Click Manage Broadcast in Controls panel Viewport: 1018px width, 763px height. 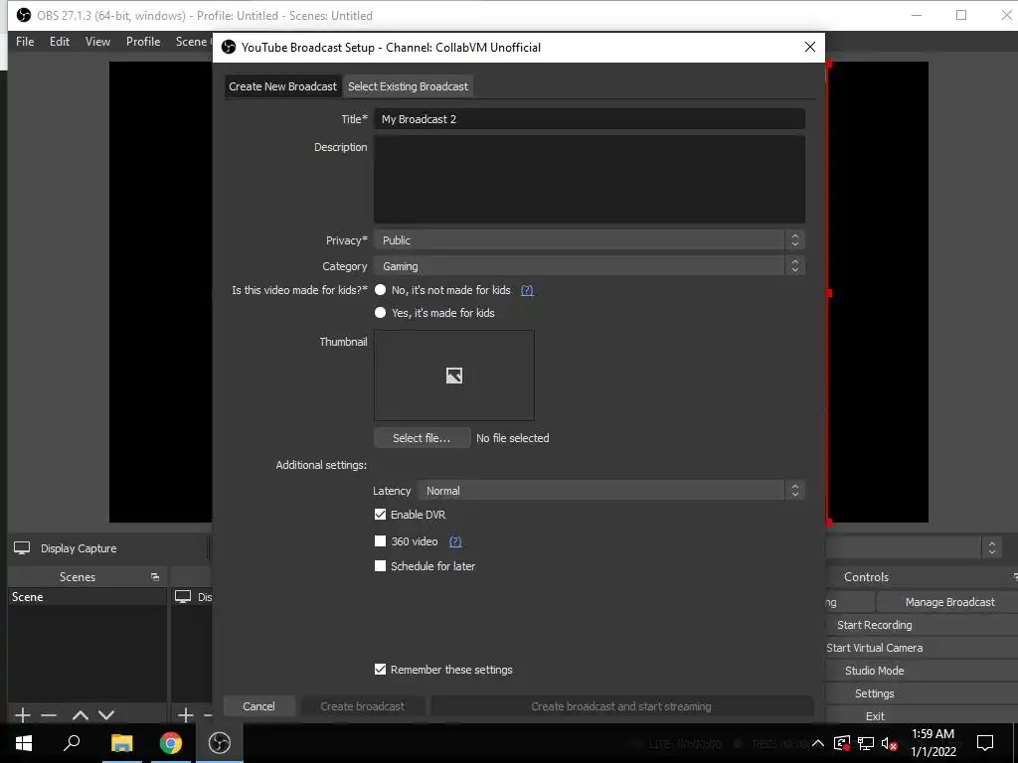[x=949, y=602]
